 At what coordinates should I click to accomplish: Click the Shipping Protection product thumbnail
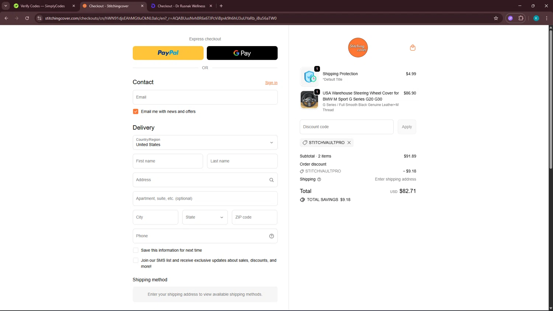(x=309, y=77)
